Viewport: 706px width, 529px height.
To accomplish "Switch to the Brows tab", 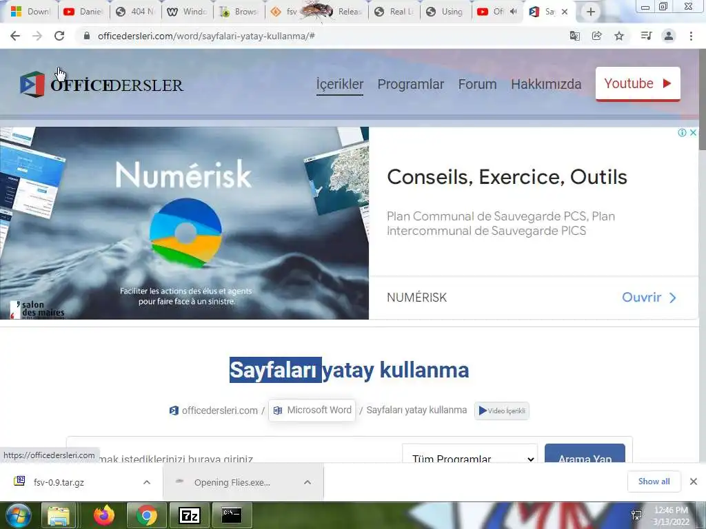I will pos(239,12).
